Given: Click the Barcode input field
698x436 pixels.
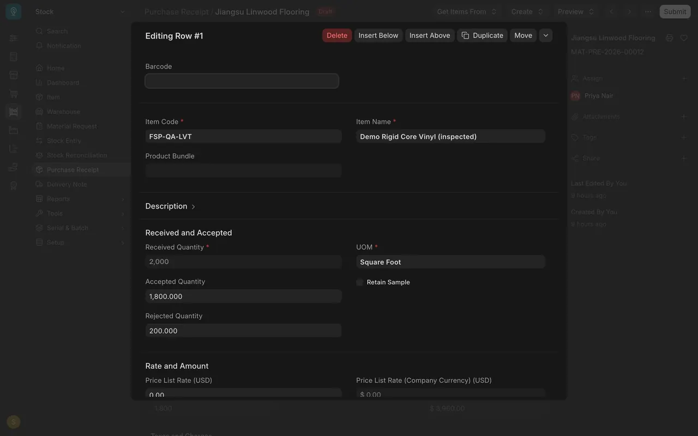Looking at the screenshot, I should coord(242,81).
